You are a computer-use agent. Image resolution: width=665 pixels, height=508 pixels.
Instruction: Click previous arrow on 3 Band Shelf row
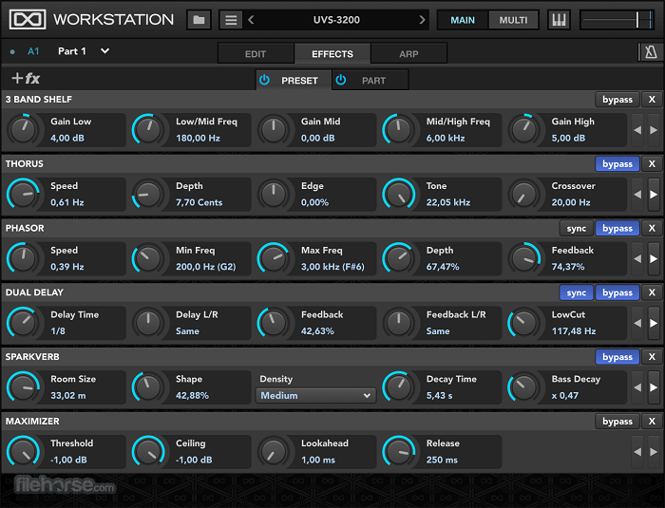point(637,130)
